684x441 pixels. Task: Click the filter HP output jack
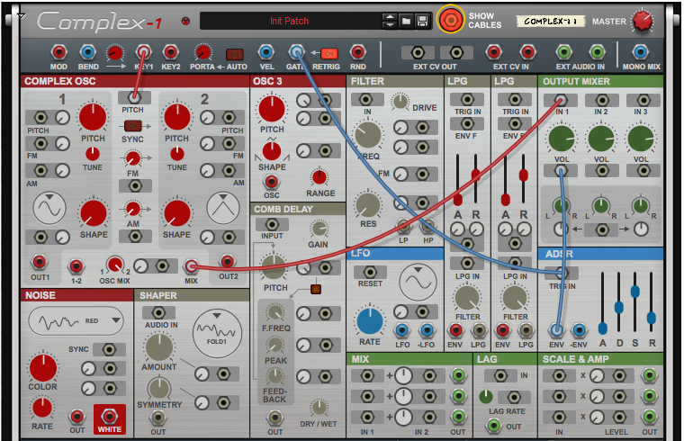point(427,226)
